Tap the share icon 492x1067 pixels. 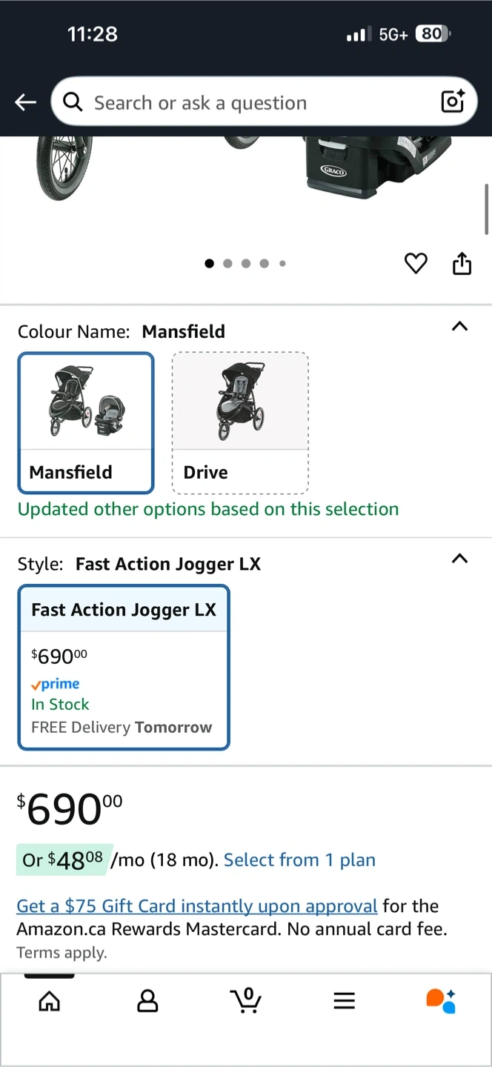[x=462, y=263]
